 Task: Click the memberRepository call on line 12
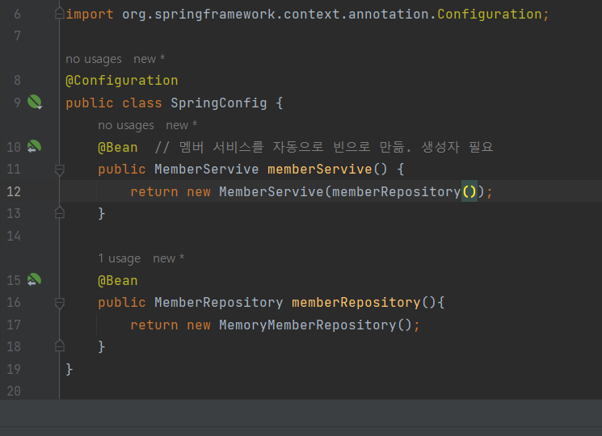396,191
